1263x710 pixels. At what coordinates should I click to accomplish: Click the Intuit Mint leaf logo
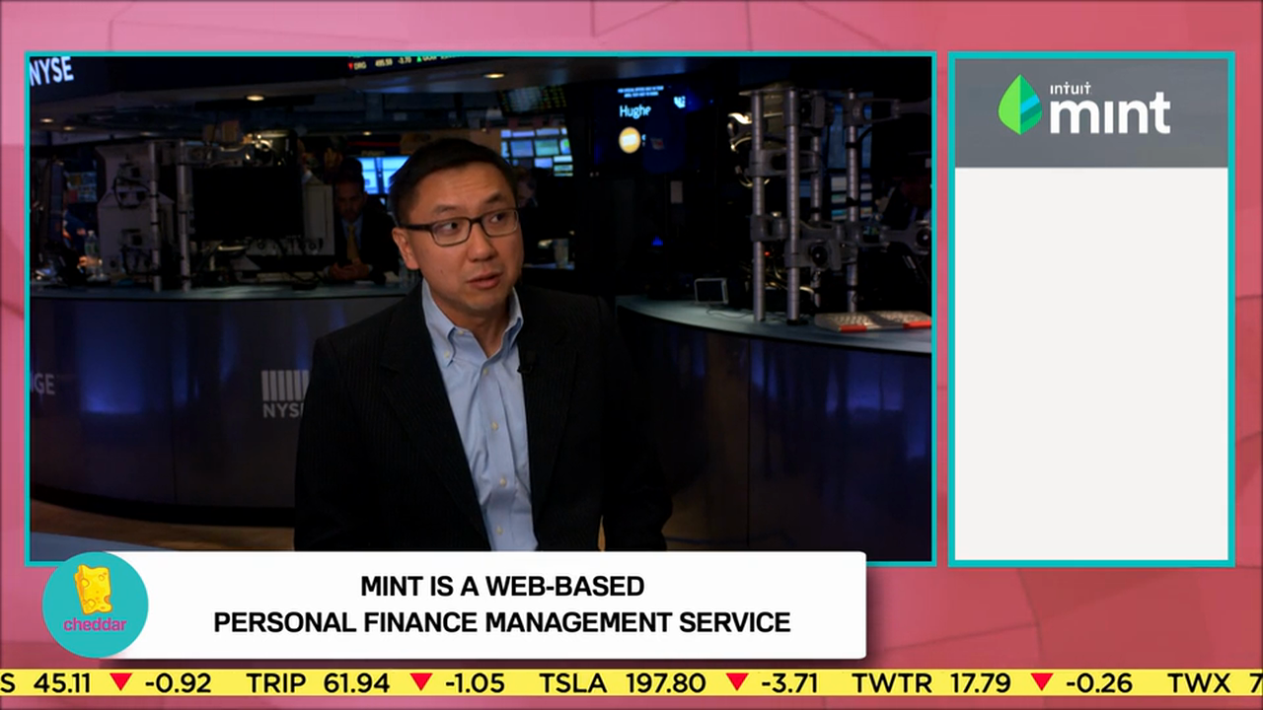[1020, 105]
